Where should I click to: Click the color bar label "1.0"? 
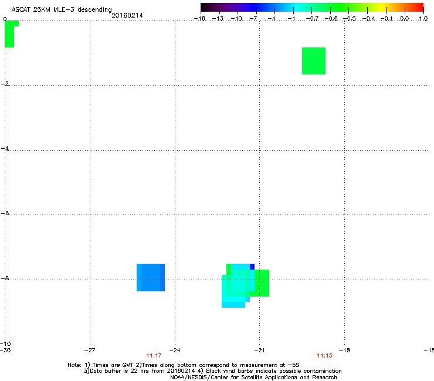click(423, 19)
